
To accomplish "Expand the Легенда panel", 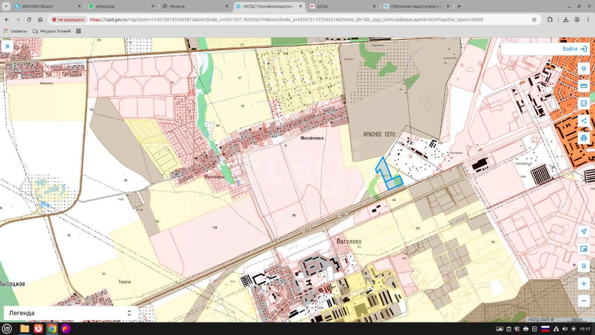I will 129,313.
